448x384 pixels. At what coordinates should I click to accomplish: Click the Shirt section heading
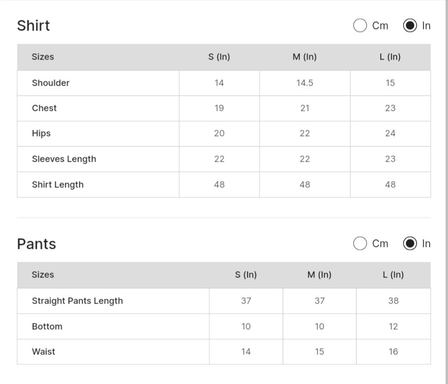coord(33,26)
